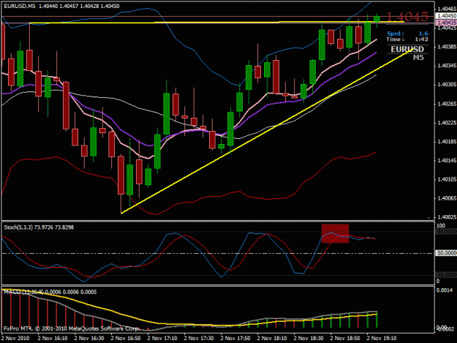Image resolution: width=457 pixels, height=343 pixels.
Task: Click the 2 Nov 18:50 time label
Action: pos(345,339)
